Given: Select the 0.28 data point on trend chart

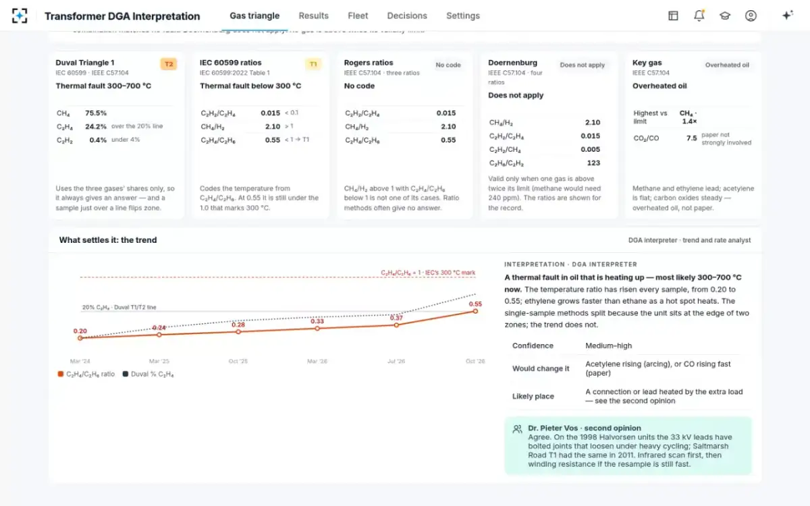Looking at the screenshot, I should [x=238, y=331].
